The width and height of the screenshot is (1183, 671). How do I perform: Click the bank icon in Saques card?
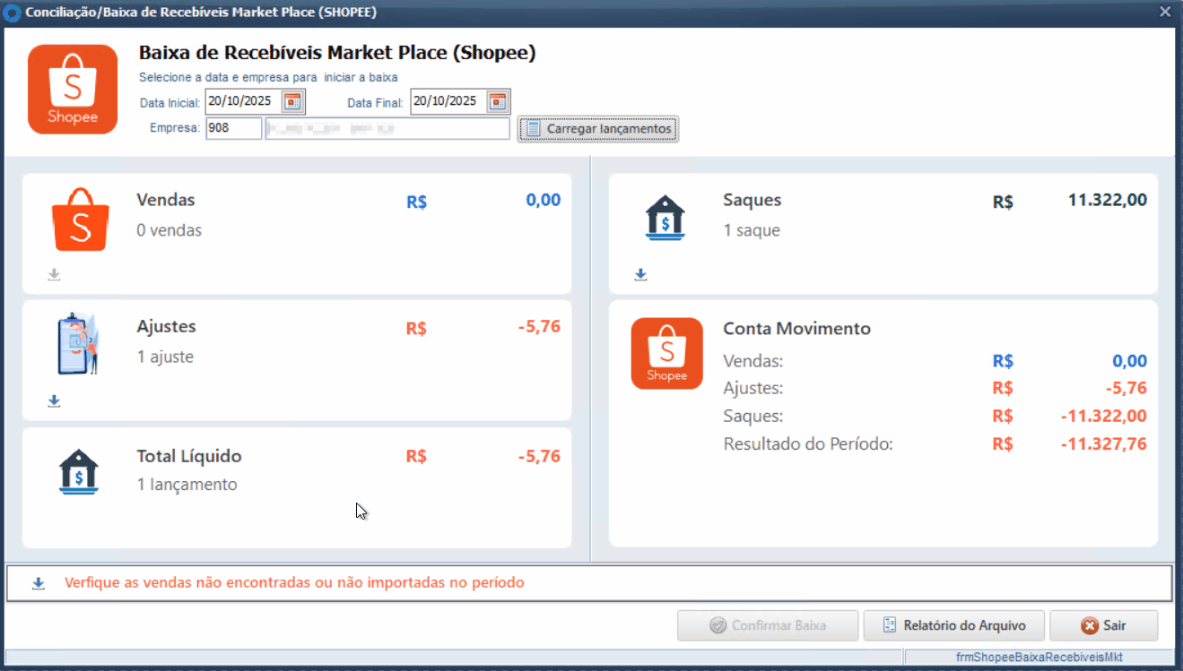665,218
